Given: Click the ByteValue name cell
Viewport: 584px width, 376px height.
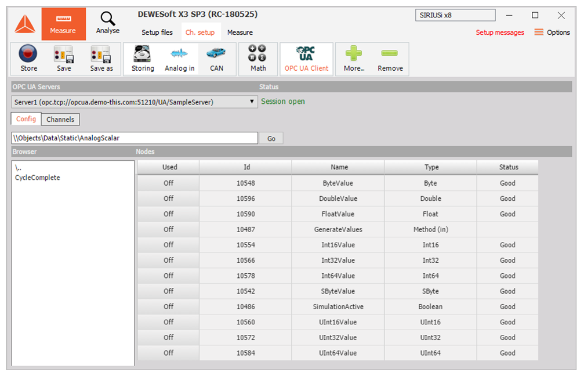Looking at the screenshot, I should pos(338,183).
